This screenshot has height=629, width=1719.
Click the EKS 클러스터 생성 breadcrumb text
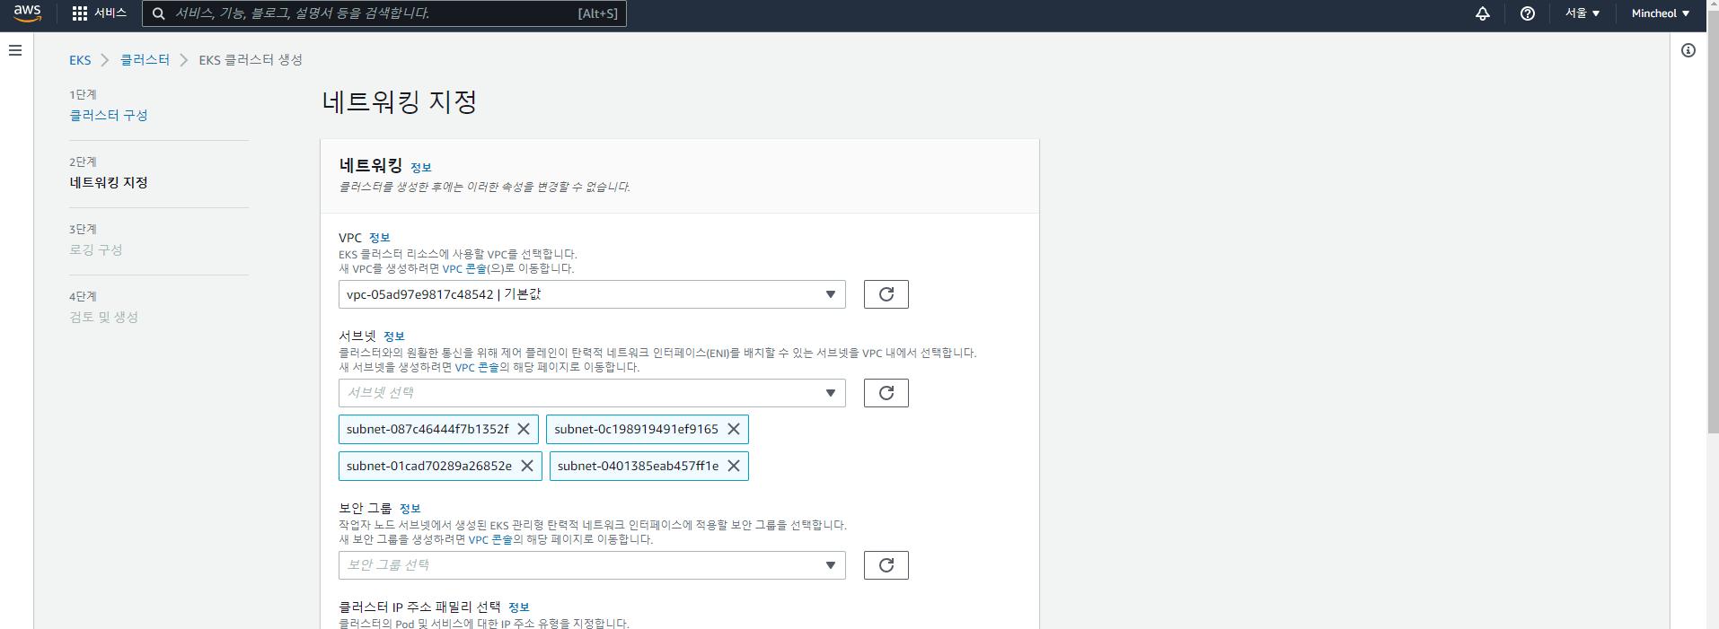(x=251, y=60)
